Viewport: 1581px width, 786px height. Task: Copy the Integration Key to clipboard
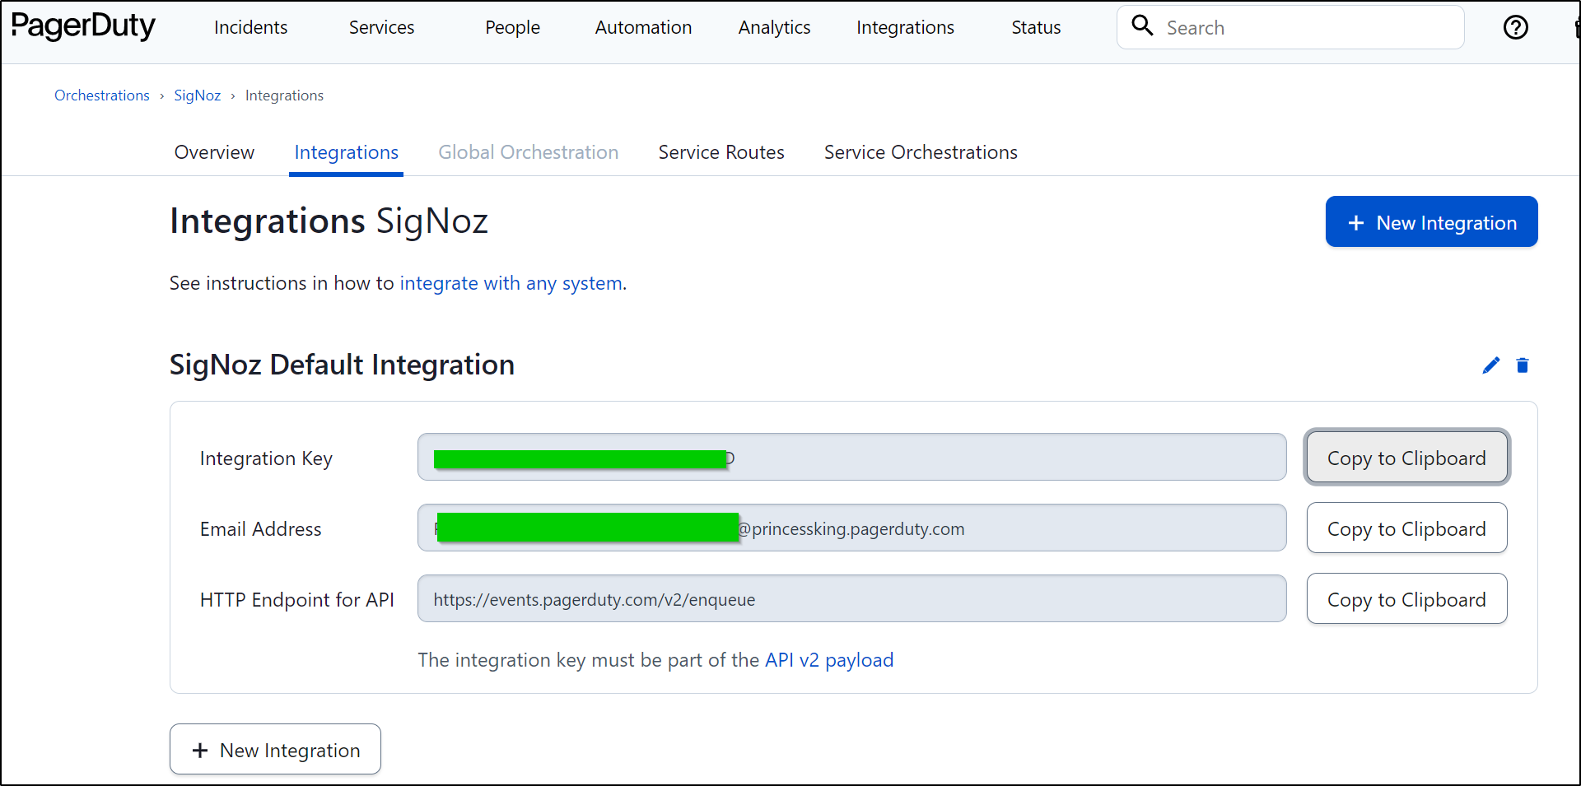click(1406, 458)
